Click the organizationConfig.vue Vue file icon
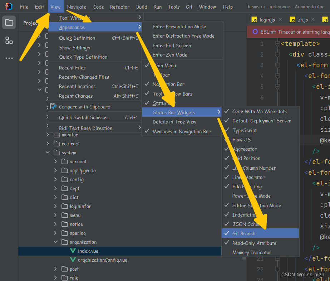 pyautogui.click(x=73, y=260)
